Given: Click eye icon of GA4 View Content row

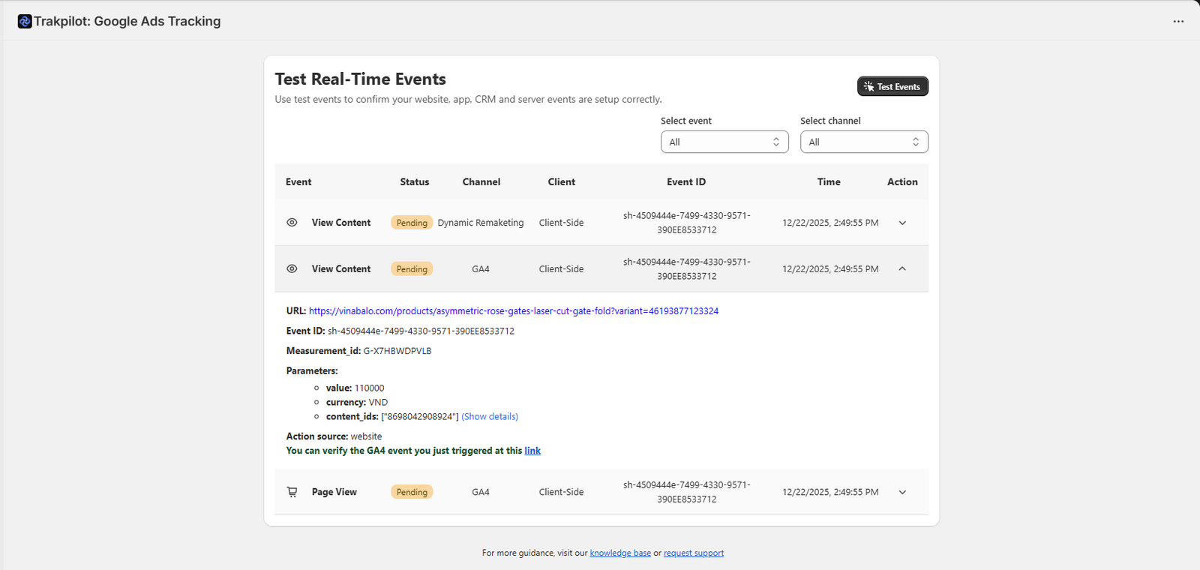Looking at the screenshot, I should pos(292,268).
